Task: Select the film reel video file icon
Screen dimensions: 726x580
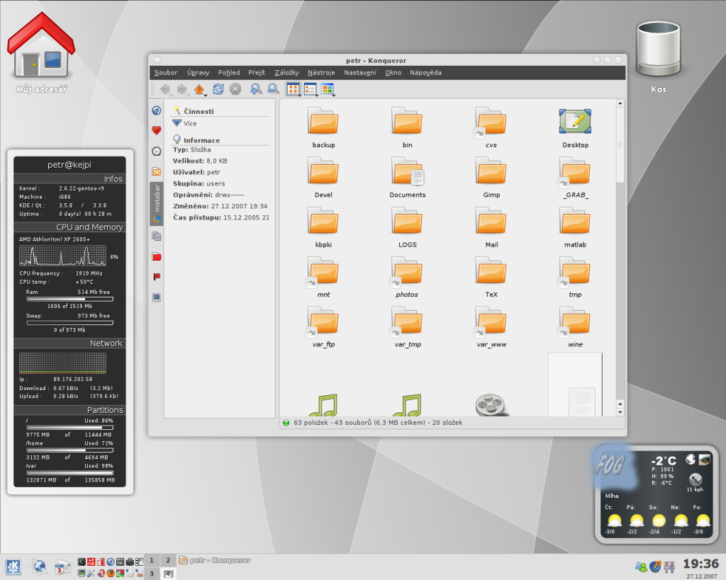Action: click(x=492, y=405)
